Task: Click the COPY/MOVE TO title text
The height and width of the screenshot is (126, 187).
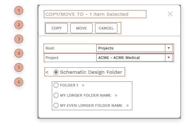Action: pos(87,14)
